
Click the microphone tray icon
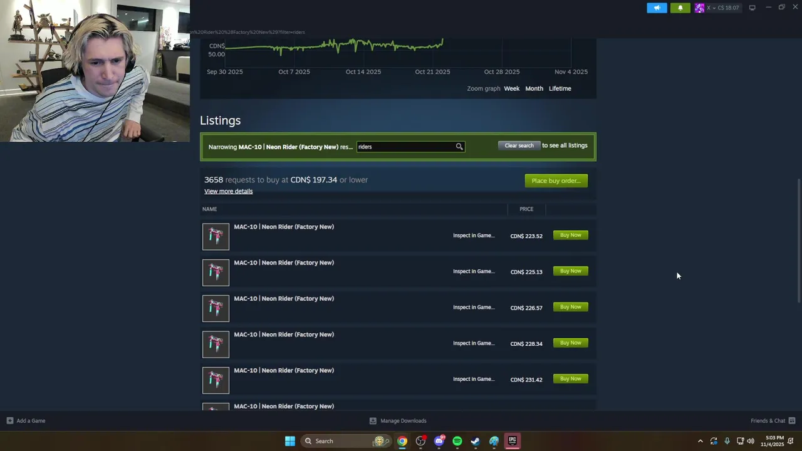727,441
